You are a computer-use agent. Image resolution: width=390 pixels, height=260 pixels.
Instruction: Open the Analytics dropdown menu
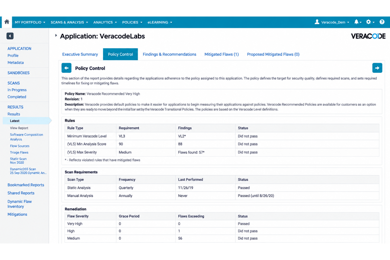pyautogui.click(x=105, y=22)
